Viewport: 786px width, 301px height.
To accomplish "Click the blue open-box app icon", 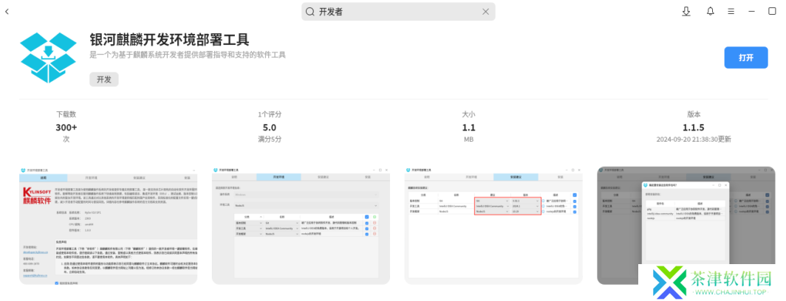I will 48,58.
